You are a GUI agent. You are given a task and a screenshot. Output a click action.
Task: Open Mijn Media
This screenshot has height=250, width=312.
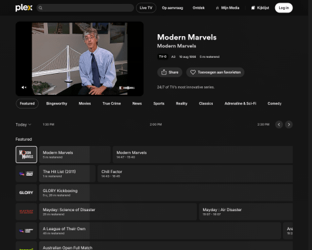(227, 8)
